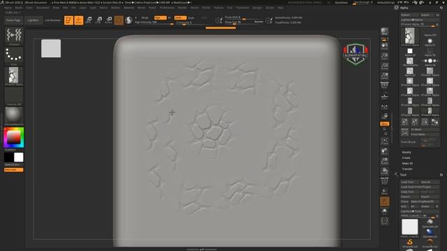
Task: Open the Dots stroke type picker
Action: pos(14,56)
